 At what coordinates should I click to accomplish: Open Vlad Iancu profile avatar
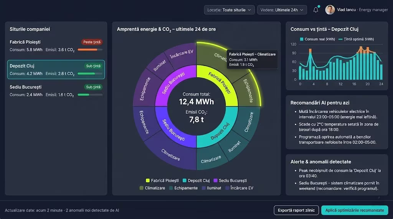(x=330, y=10)
